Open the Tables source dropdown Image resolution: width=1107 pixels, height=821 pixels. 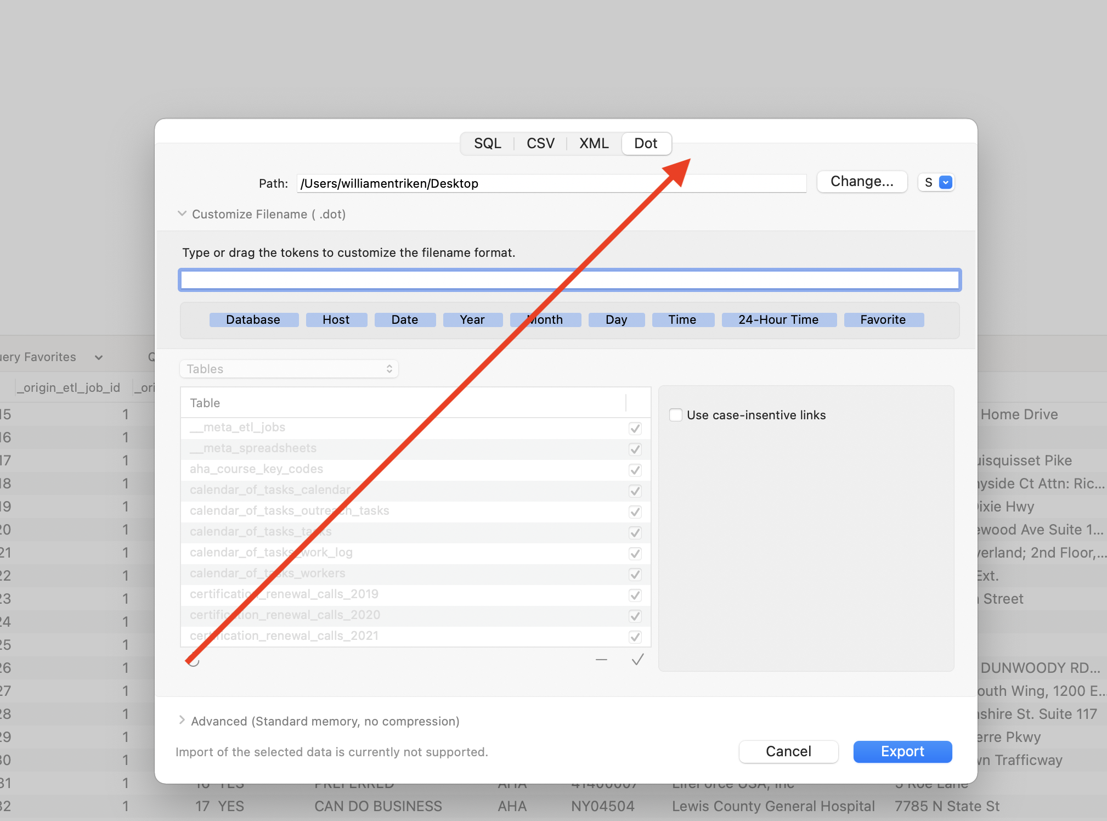[x=289, y=369]
